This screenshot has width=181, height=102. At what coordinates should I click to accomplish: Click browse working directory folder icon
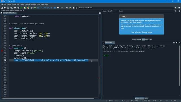176,8
